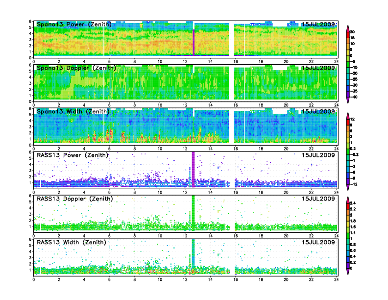This screenshot has width=388, height=300.
Task: Click the "2" hour tick under RASS13 Doppler panel
Action: [x=59, y=236]
